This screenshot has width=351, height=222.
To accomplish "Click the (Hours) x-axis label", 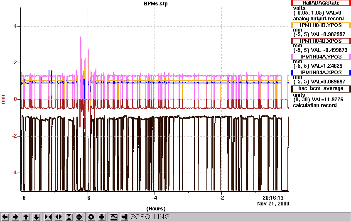I will [x=156, y=209].
